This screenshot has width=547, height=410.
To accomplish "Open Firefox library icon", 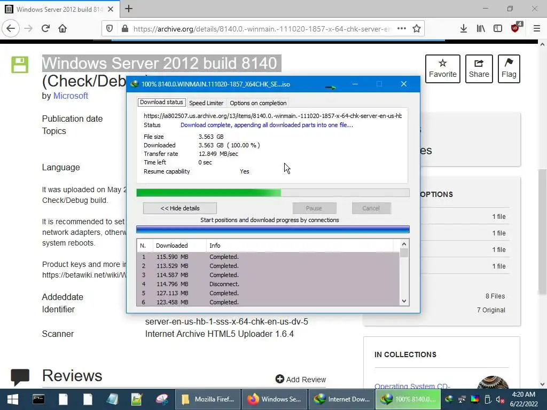I will pyautogui.click(x=481, y=29).
